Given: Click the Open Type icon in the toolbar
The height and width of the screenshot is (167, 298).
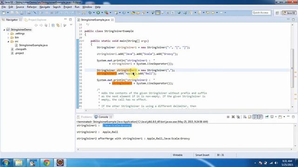Looking at the screenshot, I should click(x=133, y=13).
